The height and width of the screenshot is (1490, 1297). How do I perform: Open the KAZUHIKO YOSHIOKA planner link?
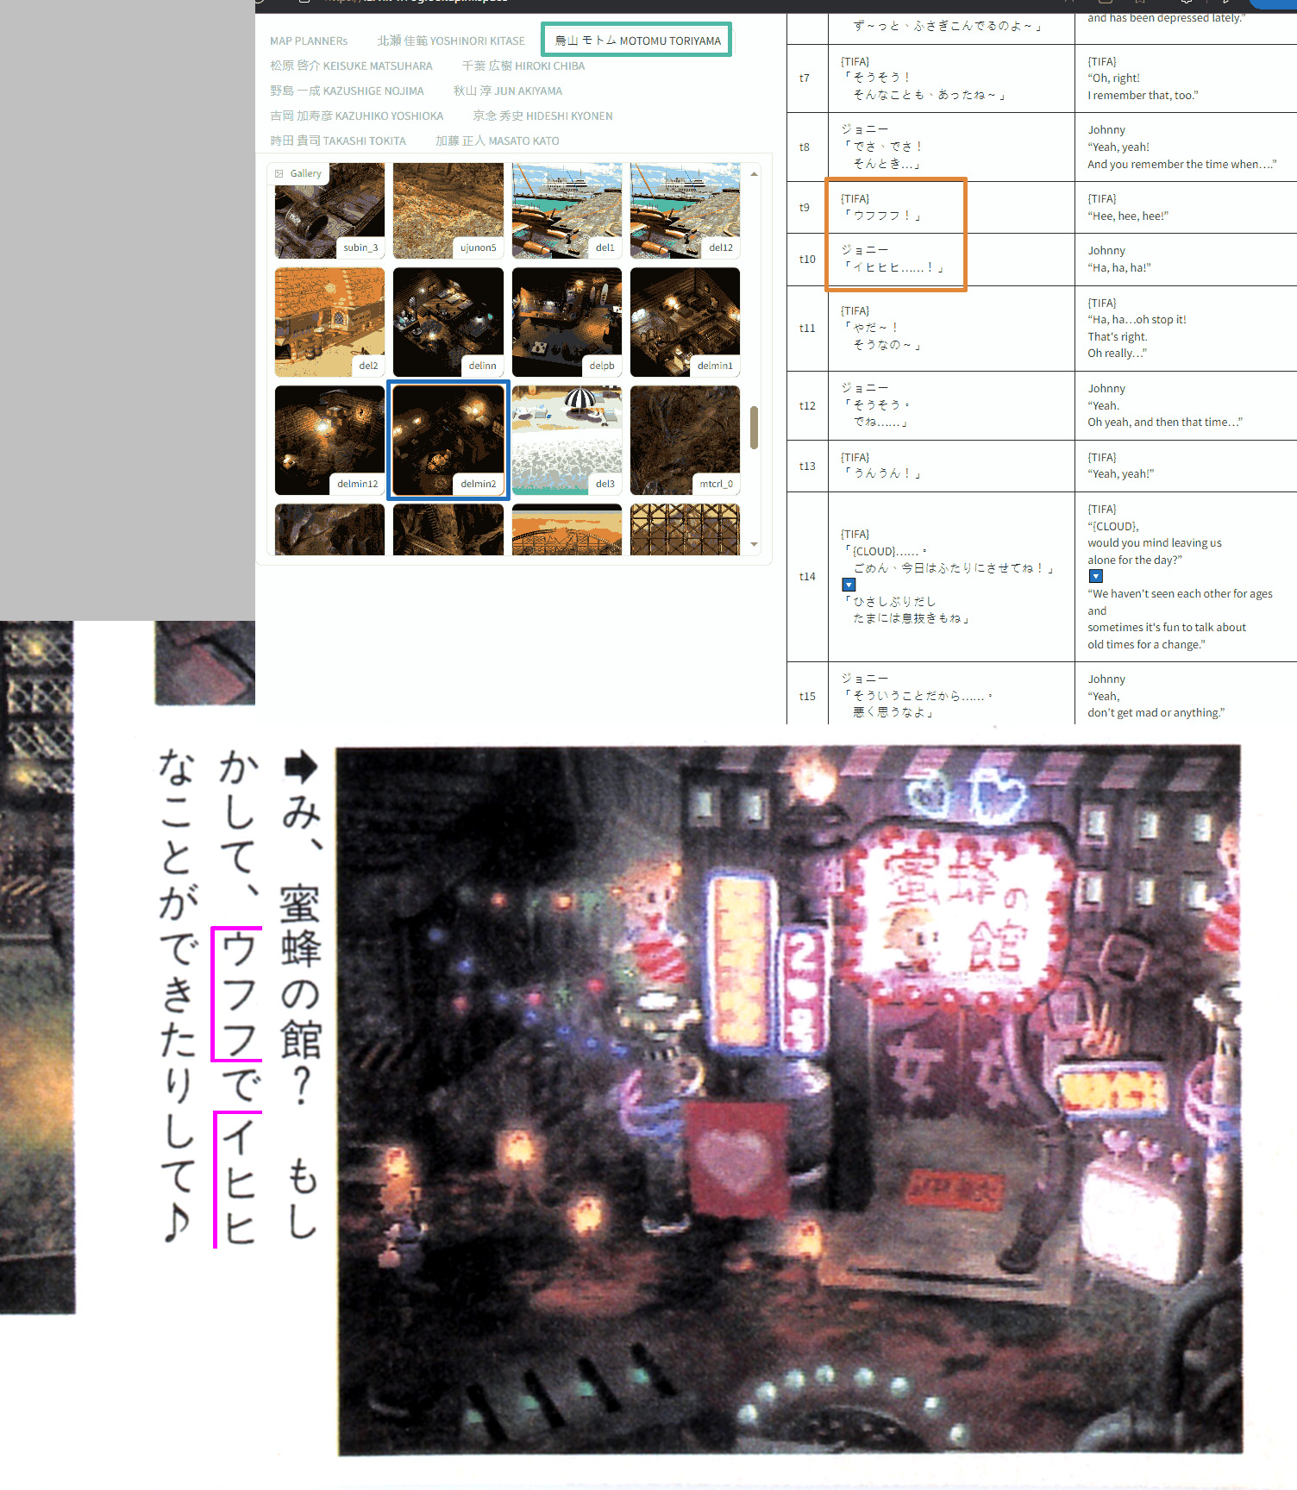tap(357, 116)
